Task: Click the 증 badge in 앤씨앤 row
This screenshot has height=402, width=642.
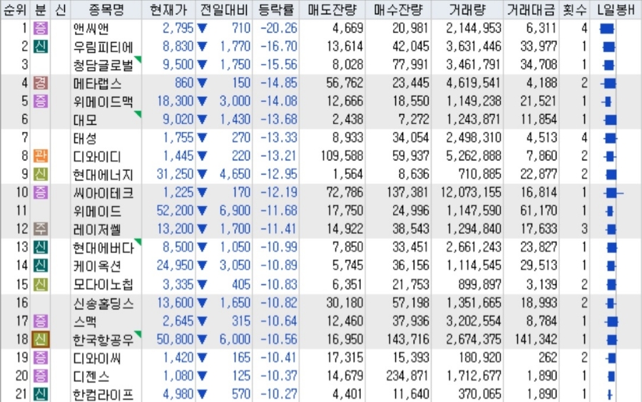Action: click(x=40, y=29)
